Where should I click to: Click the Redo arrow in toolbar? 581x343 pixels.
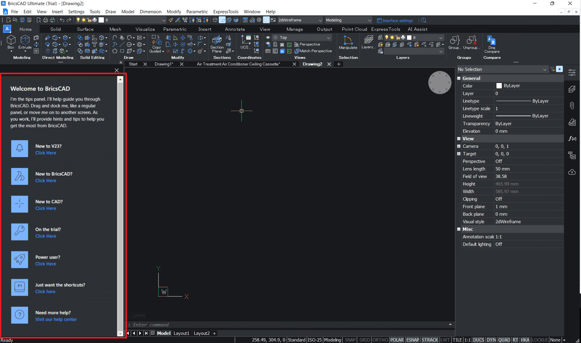[69, 20]
